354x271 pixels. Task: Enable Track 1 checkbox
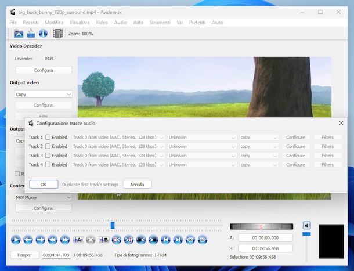(x=48, y=137)
